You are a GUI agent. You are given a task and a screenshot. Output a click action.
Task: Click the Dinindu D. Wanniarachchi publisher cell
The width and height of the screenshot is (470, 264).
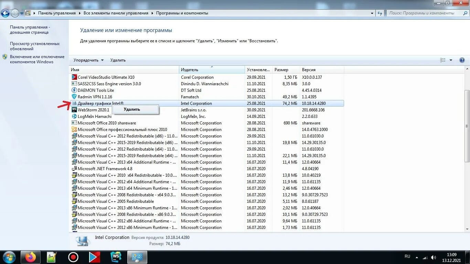205,84
